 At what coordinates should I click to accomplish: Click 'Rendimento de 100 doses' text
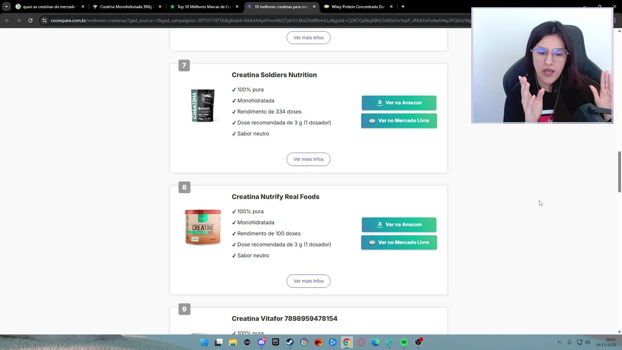[x=269, y=234]
